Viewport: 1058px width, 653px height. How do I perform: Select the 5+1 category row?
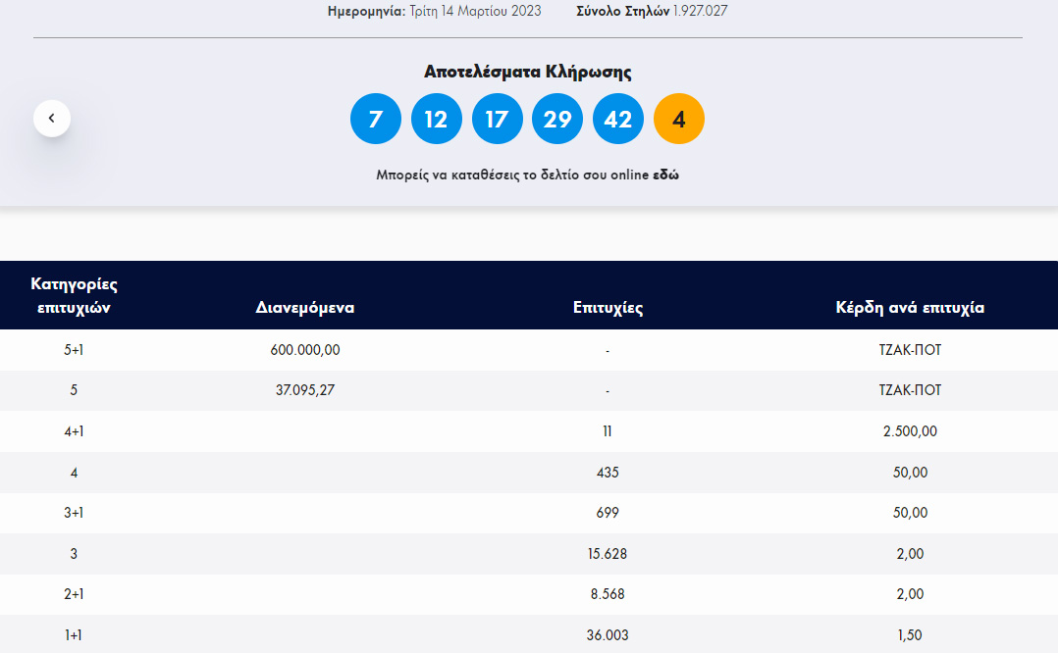[74, 350]
